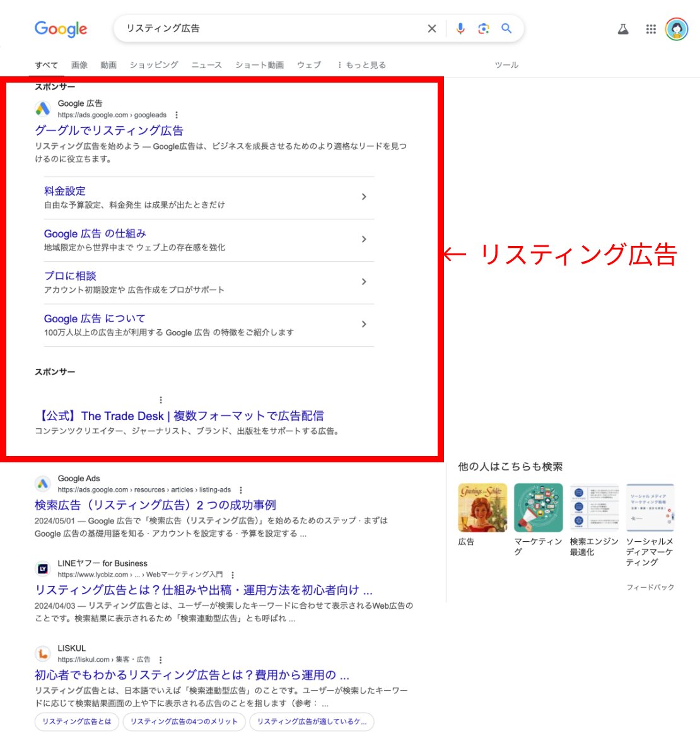Image resolution: width=700 pixels, height=743 pixels.
Task: Click the リスティング広告が適しているケ... chip
Action: [312, 722]
